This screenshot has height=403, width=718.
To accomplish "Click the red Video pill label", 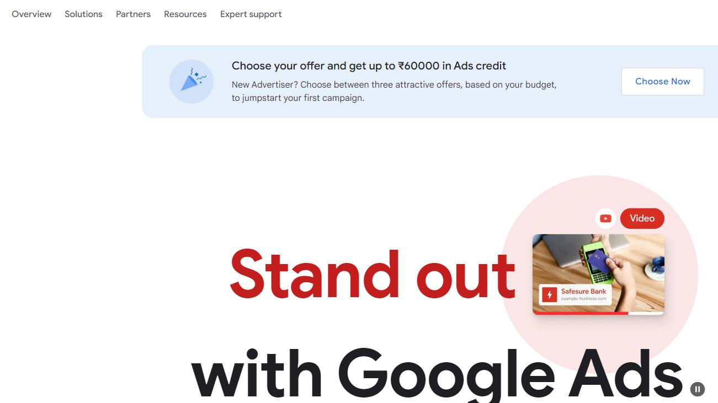I will click(642, 218).
